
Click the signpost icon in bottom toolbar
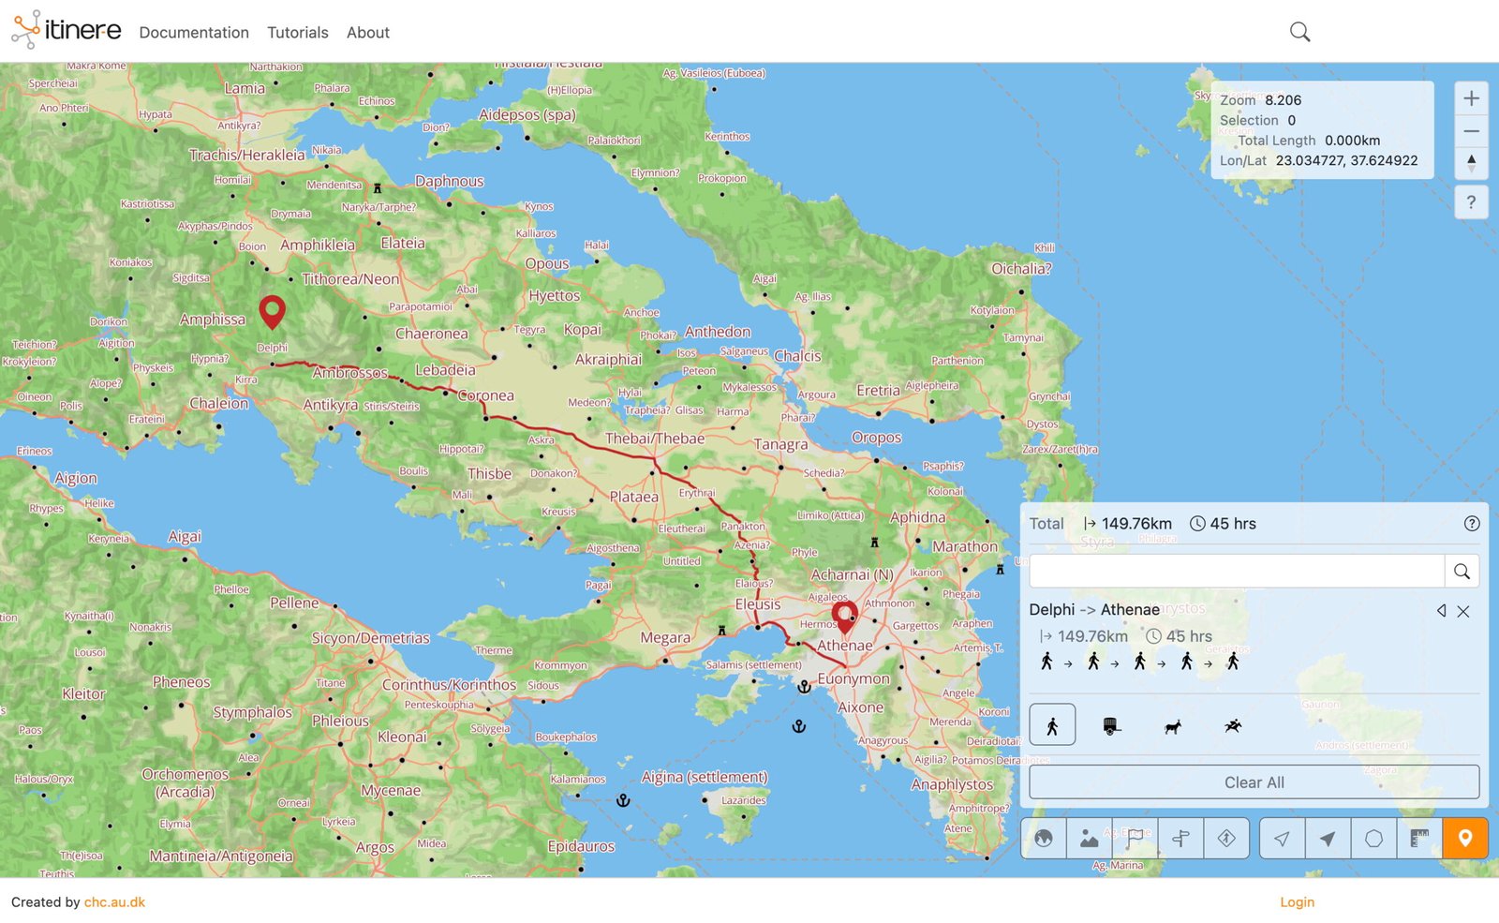click(1180, 839)
